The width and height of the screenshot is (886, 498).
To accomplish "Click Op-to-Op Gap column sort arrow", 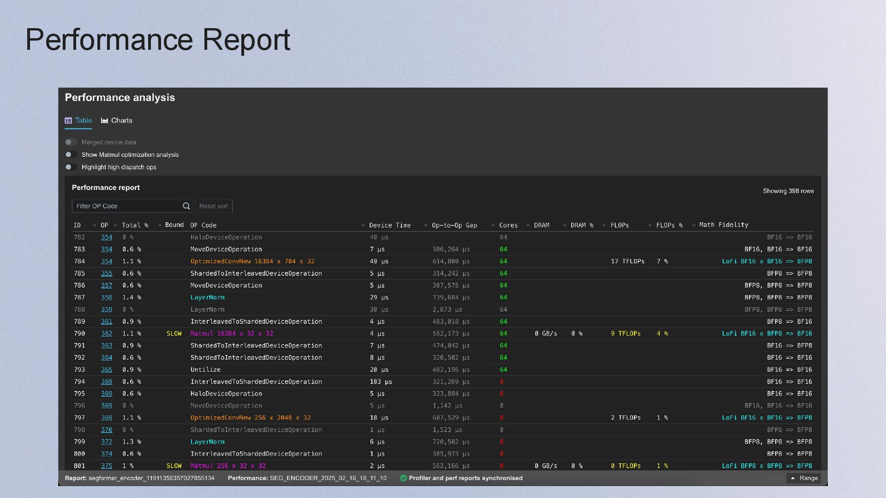I will pyautogui.click(x=493, y=225).
